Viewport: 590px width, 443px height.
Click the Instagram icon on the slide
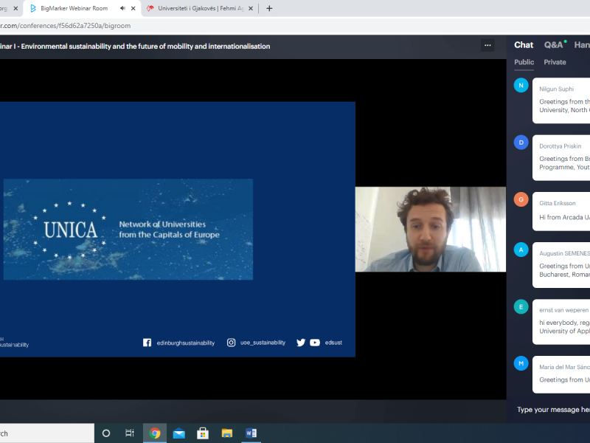(231, 343)
